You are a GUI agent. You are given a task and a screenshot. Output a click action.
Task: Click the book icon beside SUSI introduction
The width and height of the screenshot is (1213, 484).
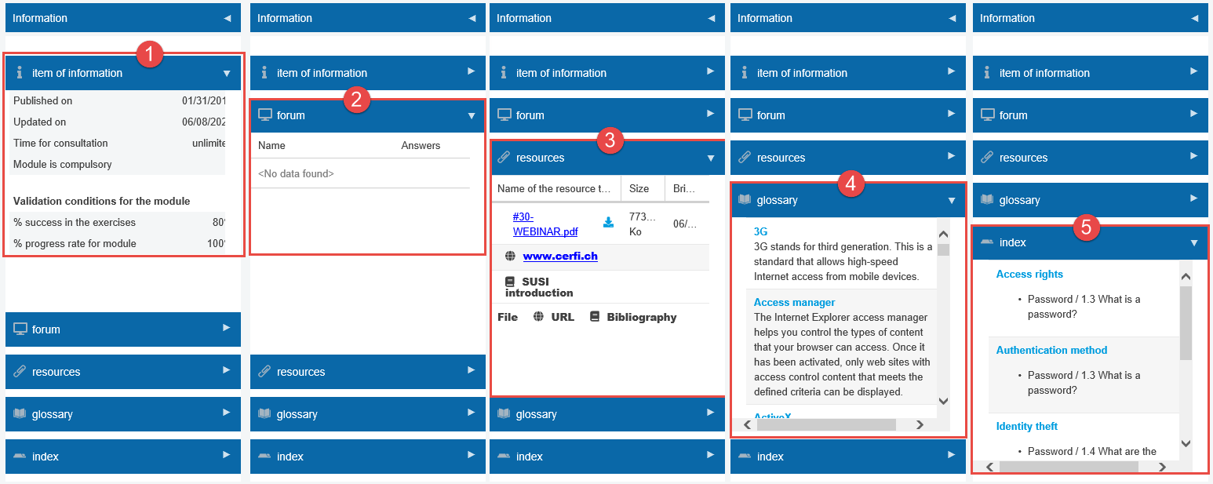(510, 282)
